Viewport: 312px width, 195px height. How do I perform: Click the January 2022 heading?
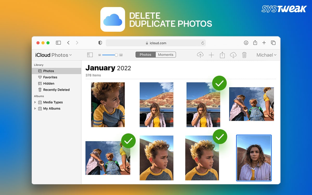[108, 68]
